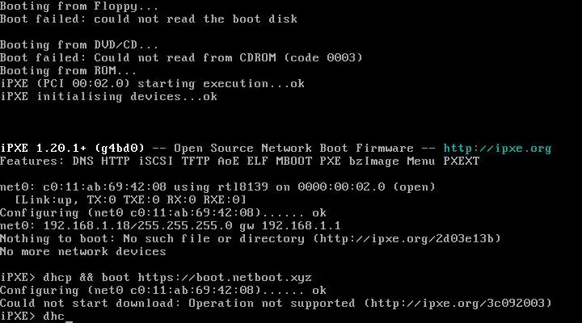Click the 'iPXE 1.20.1+ (g4bd0)' version text
Image resolution: width=582 pixels, height=323 pixels.
72,149
